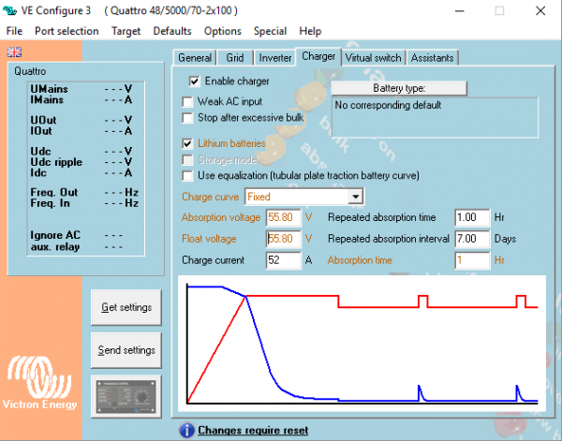The height and width of the screenshot is (441, 562).
Task: Check Stop after excessive bulk
Action: (x=188, y=117)
